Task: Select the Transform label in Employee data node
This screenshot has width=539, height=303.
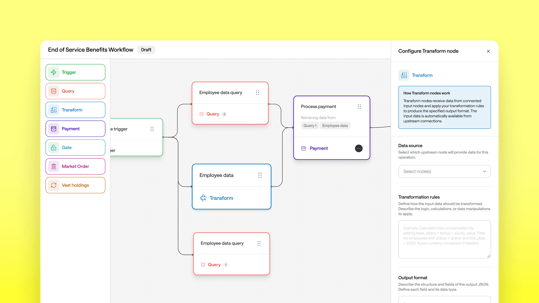Action: click(221, 198)
